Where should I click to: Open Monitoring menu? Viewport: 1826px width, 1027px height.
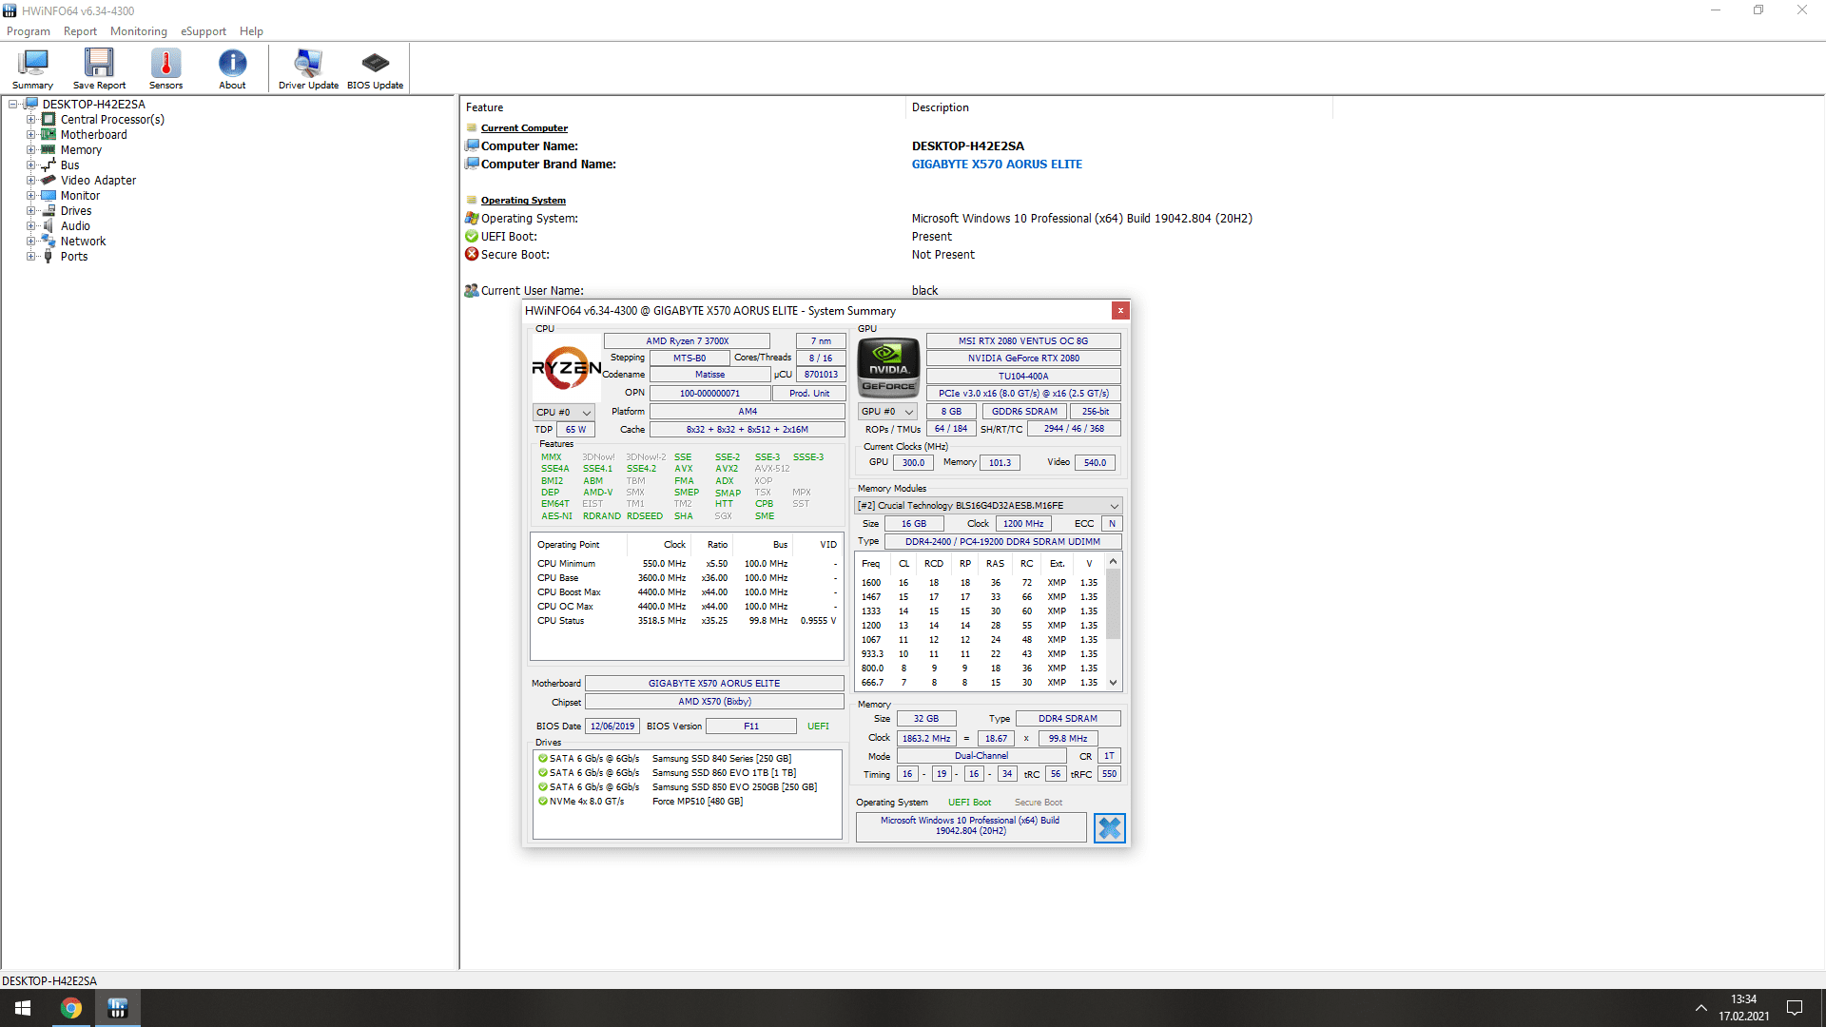pyautogui.click(x=138, y=31)
